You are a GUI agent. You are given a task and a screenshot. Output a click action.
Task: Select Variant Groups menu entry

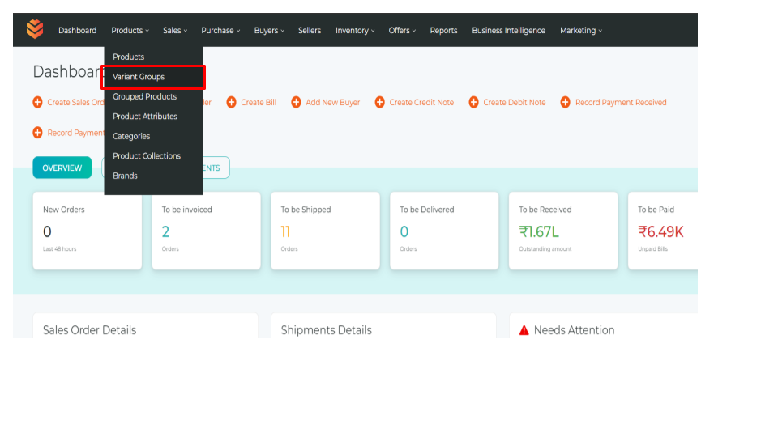pos(153,77)
